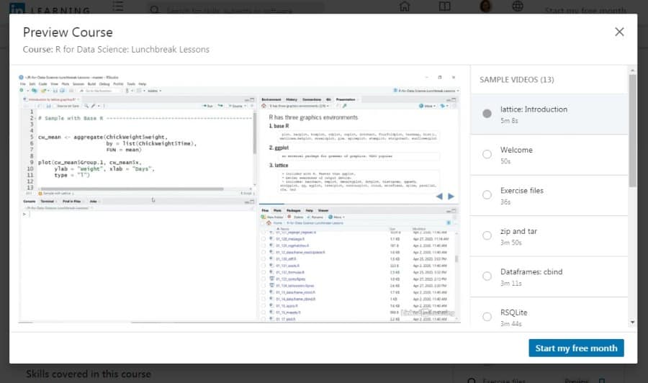Go to Home via the house icon
This screenshot has height=383, width=648.
click(405, 6)
